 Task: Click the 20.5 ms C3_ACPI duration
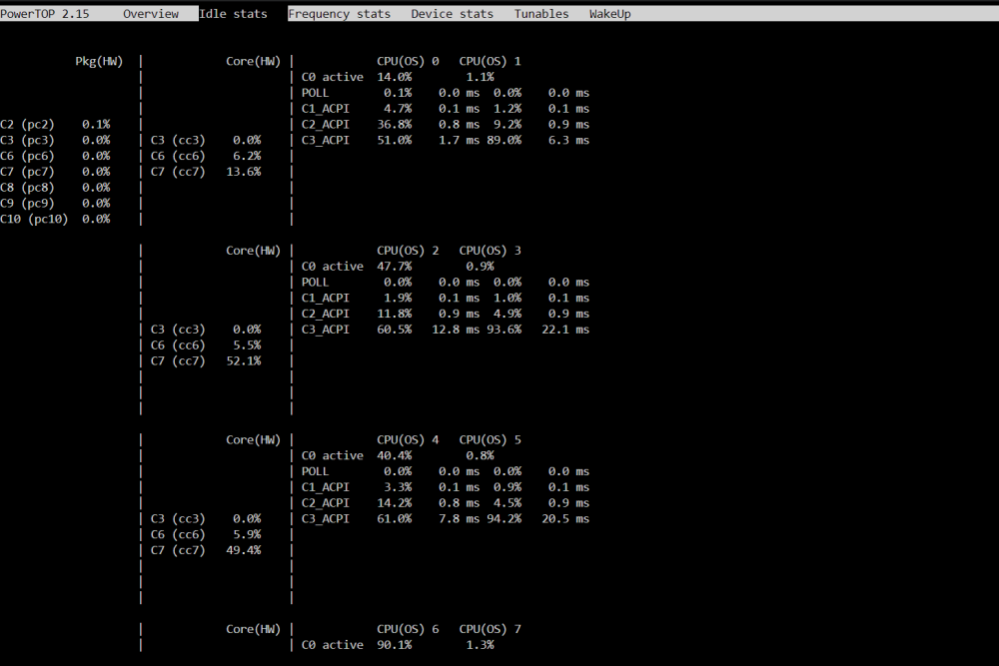click(565, 519)
